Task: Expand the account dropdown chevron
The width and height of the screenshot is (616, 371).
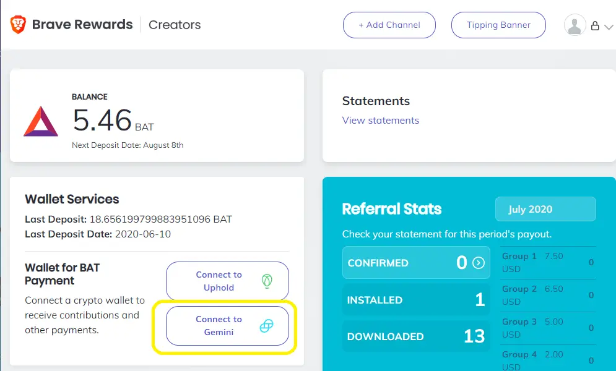Action: (609, 27)
